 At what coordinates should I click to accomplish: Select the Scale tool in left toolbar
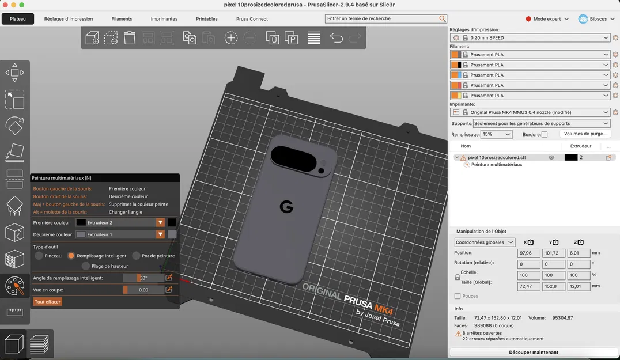pos(14,99)
